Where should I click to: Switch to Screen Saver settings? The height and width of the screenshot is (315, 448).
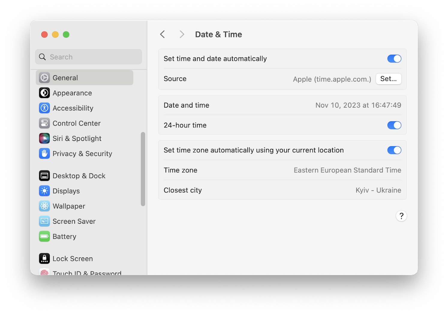coord(44,221)
